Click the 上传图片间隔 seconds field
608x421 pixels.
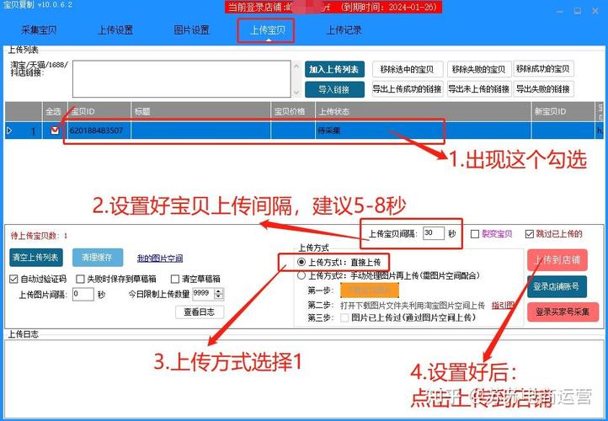click(x=83, y=294)
